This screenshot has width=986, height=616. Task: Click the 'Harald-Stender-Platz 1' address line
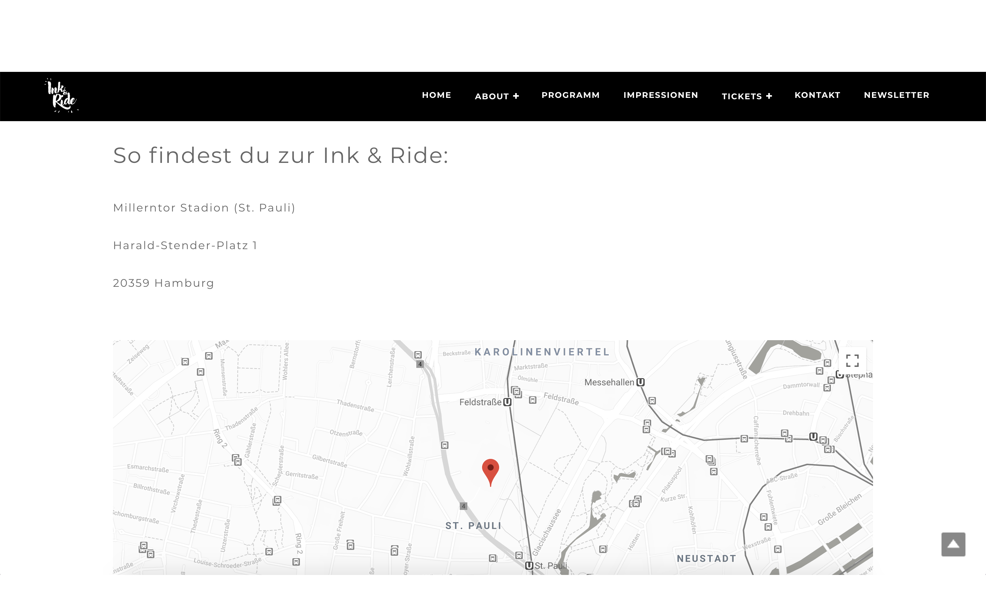185,245
